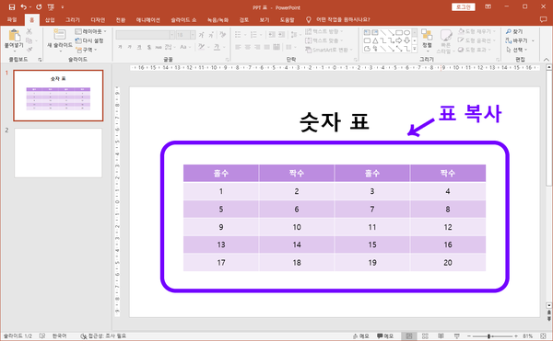Screen dimensions: 553x341
Task: Open Shape Effects (도형 효과) dropdown
Action: [x=474, y=50]
